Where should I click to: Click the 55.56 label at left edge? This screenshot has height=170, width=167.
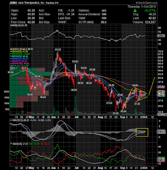click(x=11, y=72)
